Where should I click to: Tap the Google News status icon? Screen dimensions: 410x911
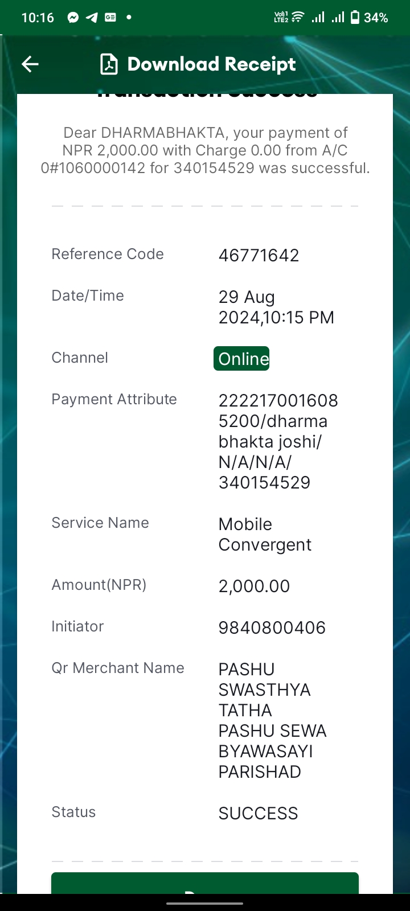[110, 18]
